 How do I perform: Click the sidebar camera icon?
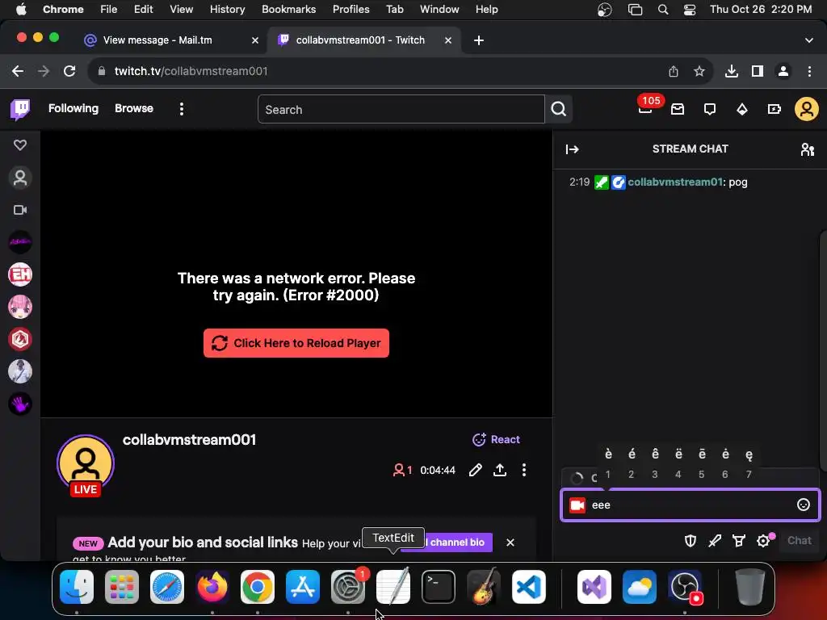click(20, 210)
